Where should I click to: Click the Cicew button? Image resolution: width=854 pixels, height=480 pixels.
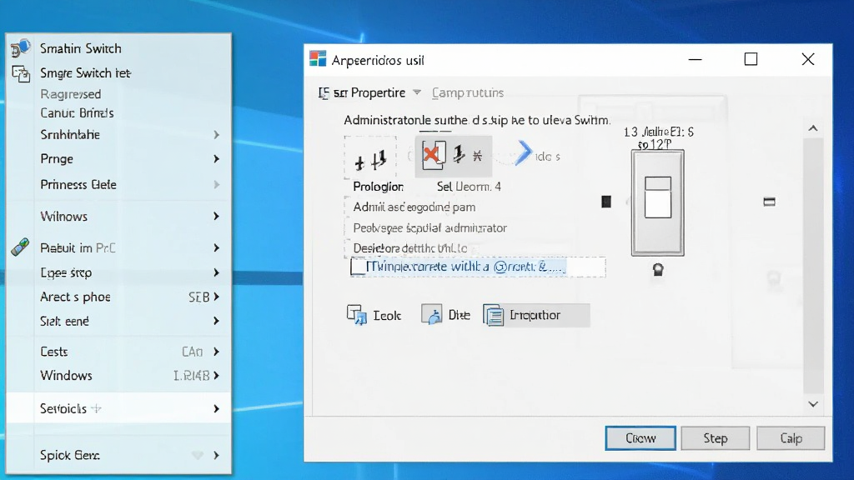640,438
